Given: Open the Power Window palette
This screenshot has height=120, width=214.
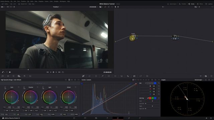Looking at the screenshot, I should (x=109, y=76).
